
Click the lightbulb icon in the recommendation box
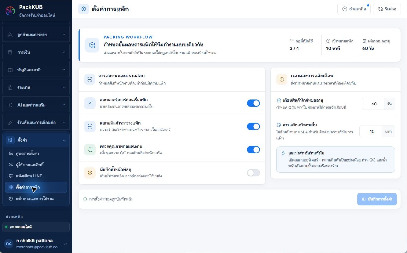283,153
